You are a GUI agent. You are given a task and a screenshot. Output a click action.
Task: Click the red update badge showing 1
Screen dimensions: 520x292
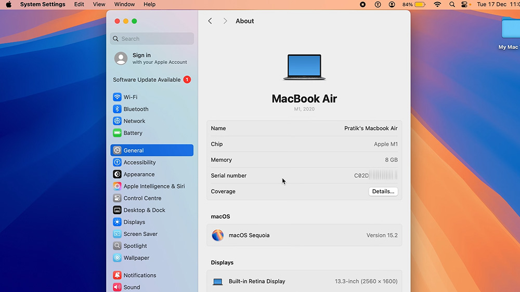pyautogui.click(x=187, y=79)
